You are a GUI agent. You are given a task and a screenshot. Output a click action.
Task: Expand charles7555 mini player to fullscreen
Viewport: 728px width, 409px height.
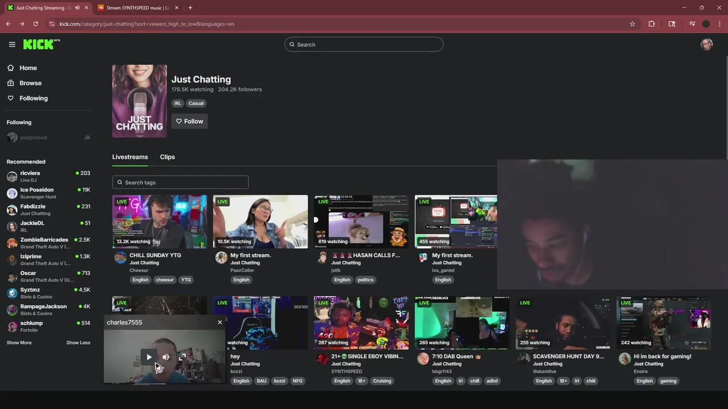182,357
